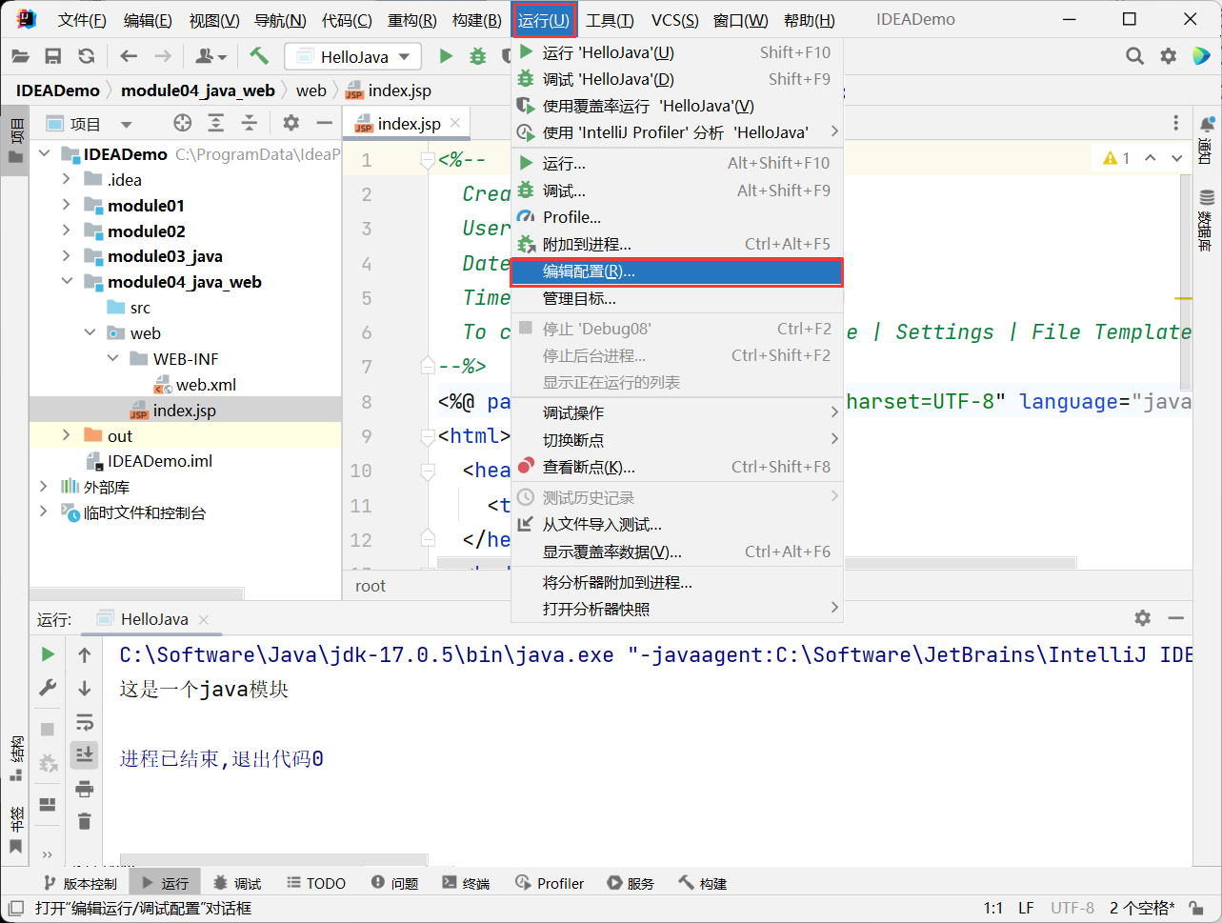Click 1:1 caret position in status bar
This screenshot has width=1222, height=923.
point(992,908)
